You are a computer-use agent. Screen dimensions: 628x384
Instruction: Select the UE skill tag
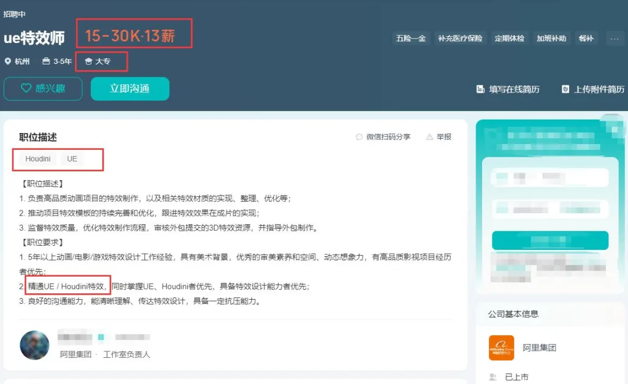pos(72,158)
